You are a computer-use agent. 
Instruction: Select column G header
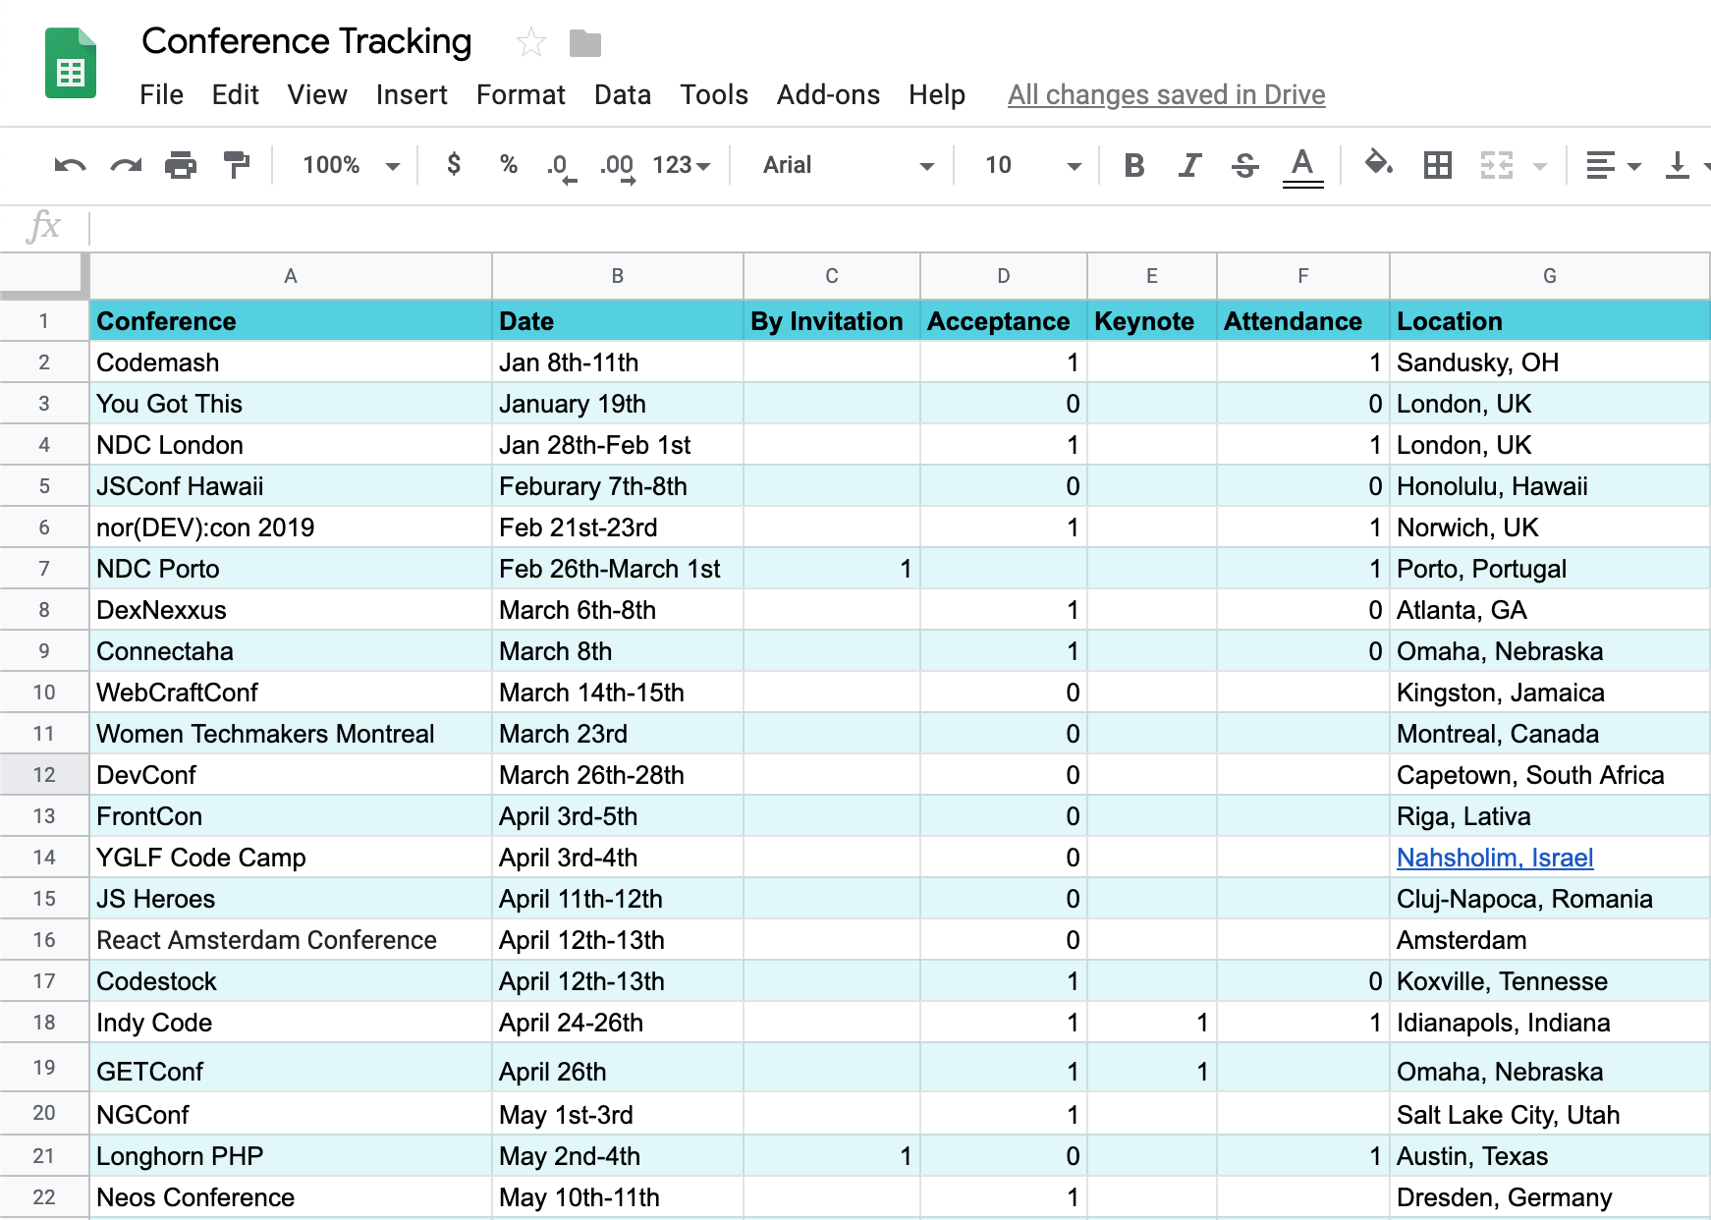pyautogui.click(x=1550, y=276)
